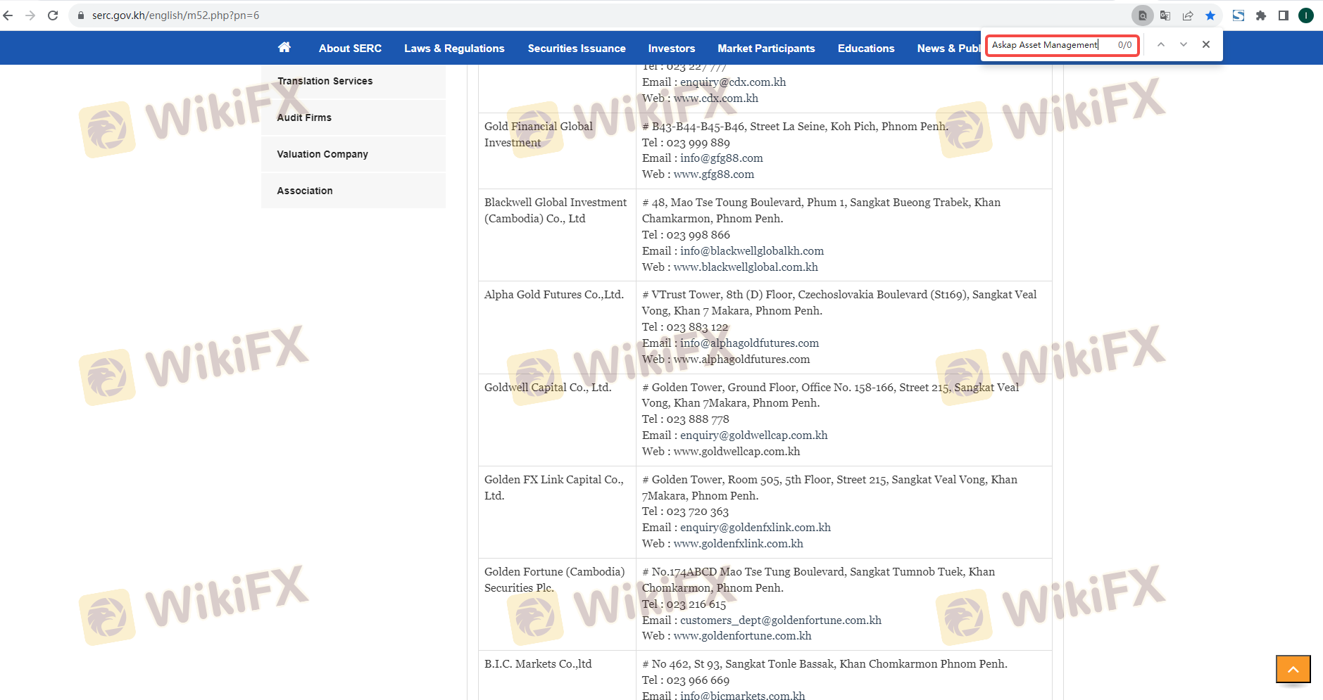The width and height of the screenshot is (1323, 700).
Task: Open the About SERC menu
Action: (x=350, y=49)
